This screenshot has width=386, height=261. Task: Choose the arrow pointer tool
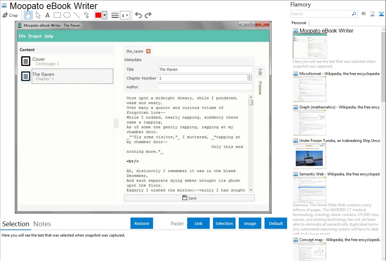38,15
